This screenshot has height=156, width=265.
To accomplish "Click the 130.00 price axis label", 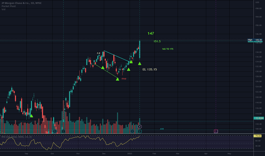I will 258,71.
